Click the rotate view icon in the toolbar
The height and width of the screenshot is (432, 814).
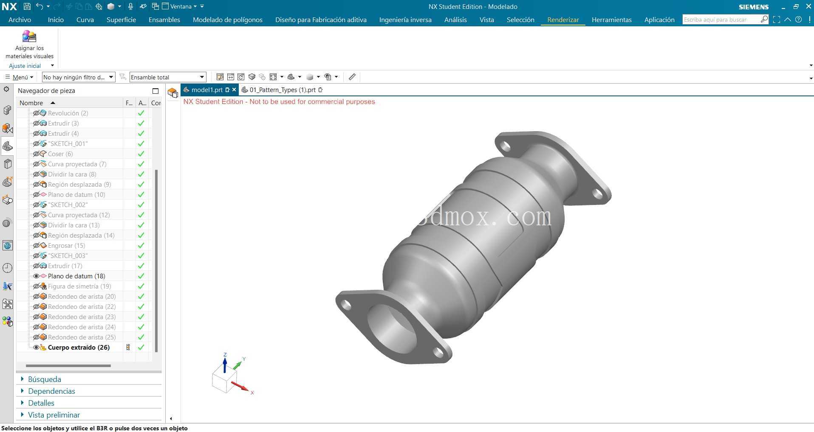[x=241, y=77]
